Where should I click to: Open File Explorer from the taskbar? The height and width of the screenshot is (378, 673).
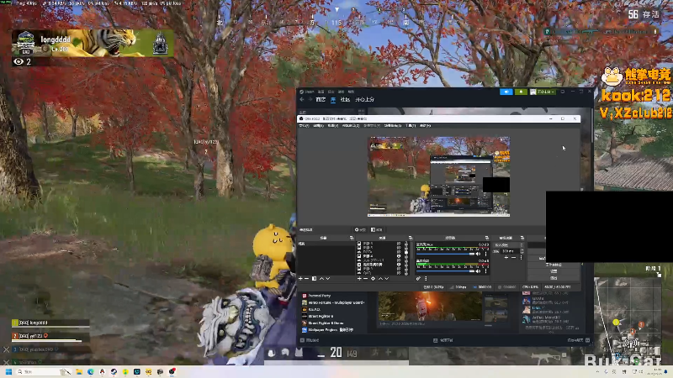(x=79, y=371)
